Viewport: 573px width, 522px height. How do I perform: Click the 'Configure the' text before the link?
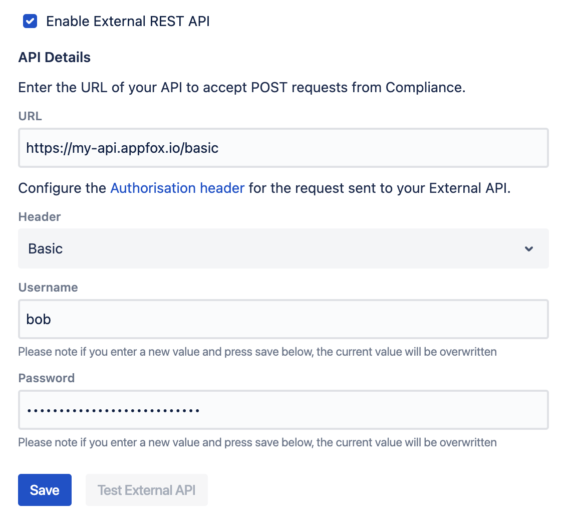pyautogui.click(x=63, y=188)
